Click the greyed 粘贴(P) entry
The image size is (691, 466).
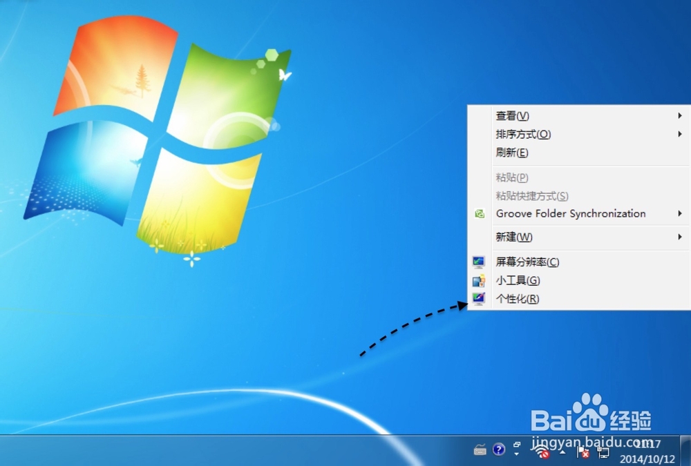coord(578,177)
